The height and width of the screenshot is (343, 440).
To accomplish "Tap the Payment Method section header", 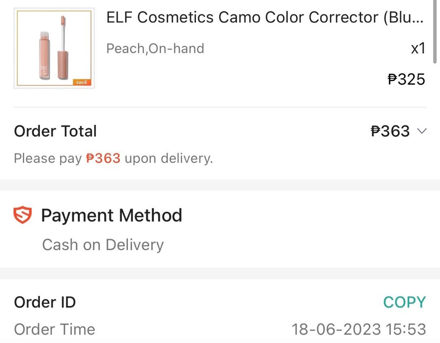I will click(x=112, y=215).
